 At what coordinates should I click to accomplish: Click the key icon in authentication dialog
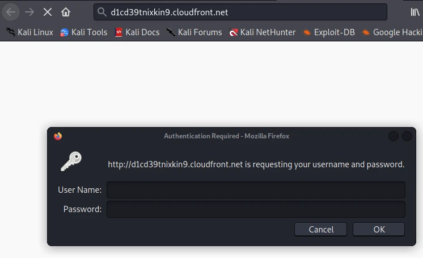pyautogui.click(x=71, y=161)
